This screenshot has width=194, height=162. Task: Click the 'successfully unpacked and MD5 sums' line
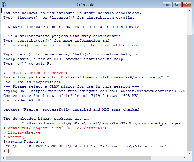[71, 109]
